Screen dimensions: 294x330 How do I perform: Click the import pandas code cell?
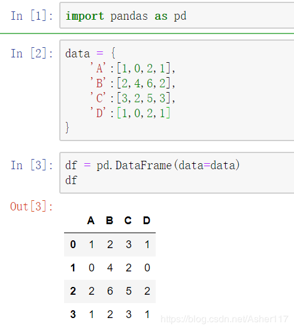pos(177,16)
